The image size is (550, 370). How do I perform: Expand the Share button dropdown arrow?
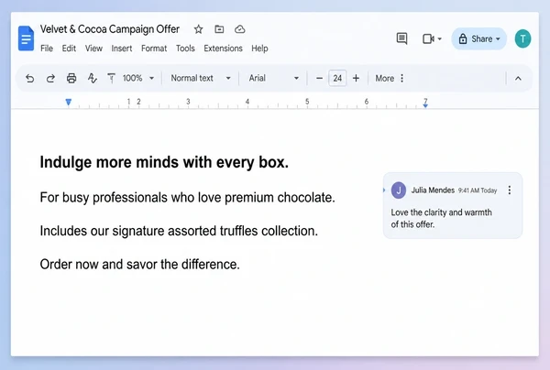point(498,38)
